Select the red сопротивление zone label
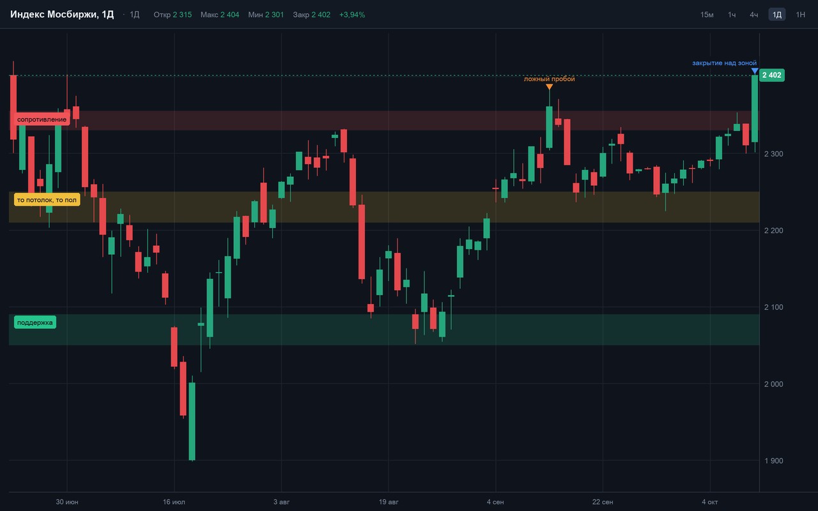 [x=42, y=119]
